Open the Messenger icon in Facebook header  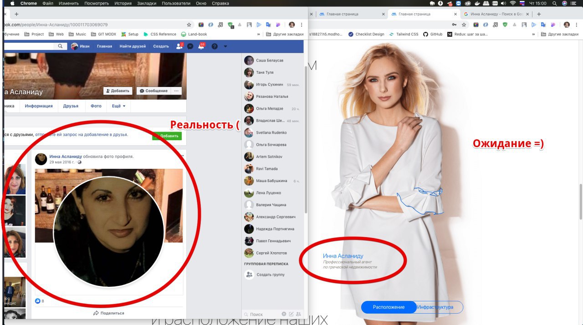(190, 46)
